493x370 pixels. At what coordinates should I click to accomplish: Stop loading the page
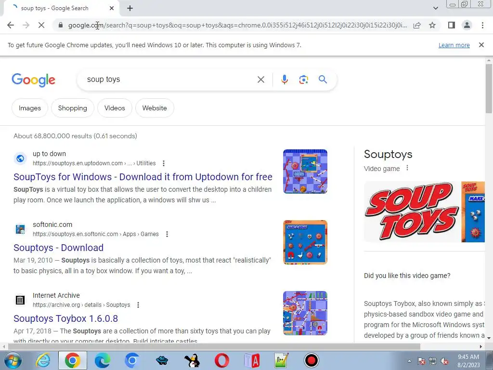point(41,25)
